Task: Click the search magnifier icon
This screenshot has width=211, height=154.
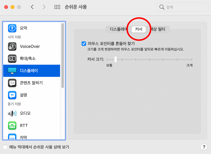Action: (x=162, y=7)
